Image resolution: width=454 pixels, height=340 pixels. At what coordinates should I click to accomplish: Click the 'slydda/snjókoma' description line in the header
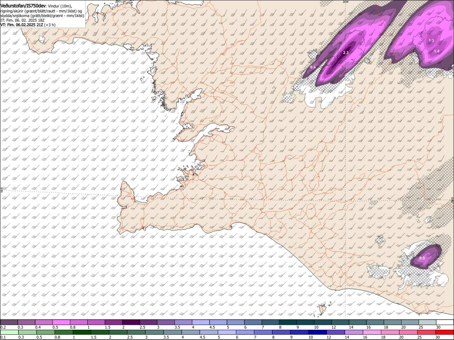pos(42,16)
